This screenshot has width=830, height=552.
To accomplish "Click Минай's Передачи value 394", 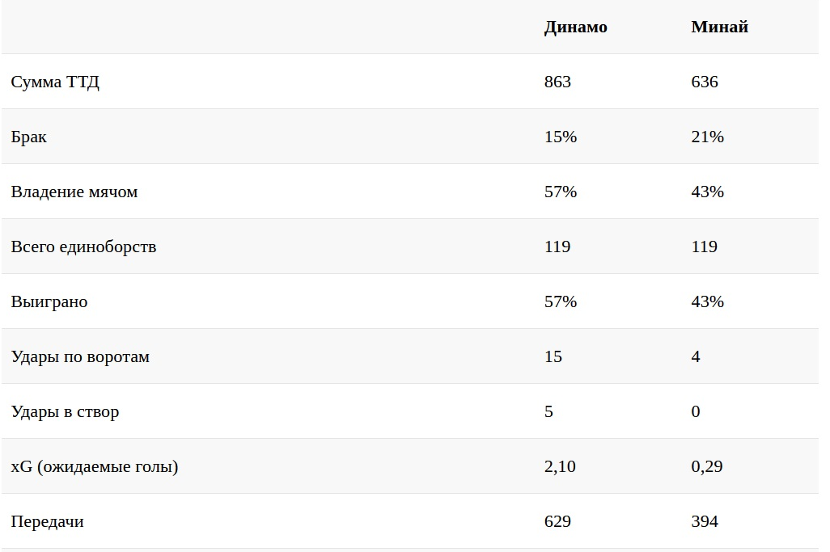I will click(x=705, y=521).
